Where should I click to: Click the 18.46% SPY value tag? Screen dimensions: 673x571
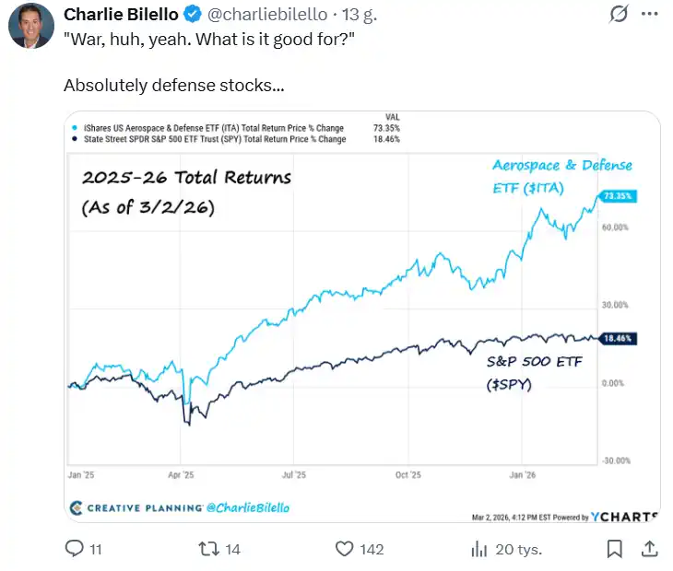click(x=615, y=339)
